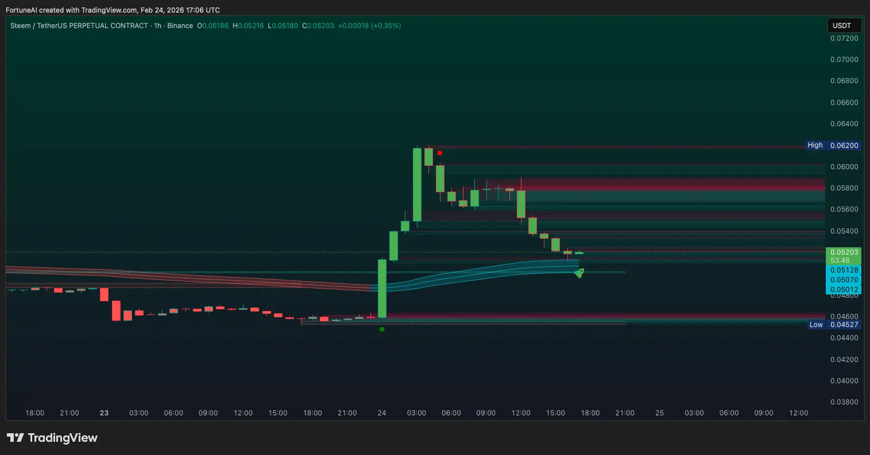Click the high value 0.05216 in the header

[251, 26]
